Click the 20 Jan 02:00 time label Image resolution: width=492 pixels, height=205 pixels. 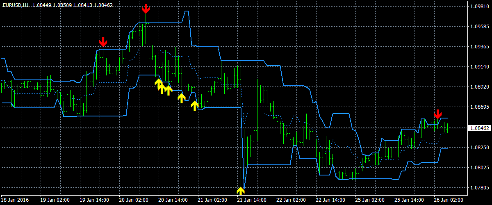coord(134,200)
